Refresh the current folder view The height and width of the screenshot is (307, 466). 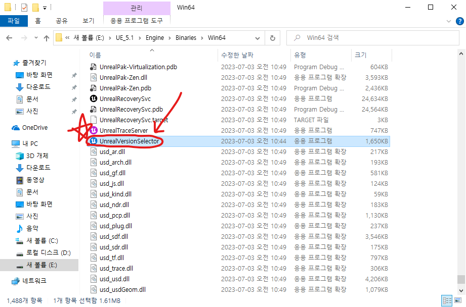[x=273, y=38]
